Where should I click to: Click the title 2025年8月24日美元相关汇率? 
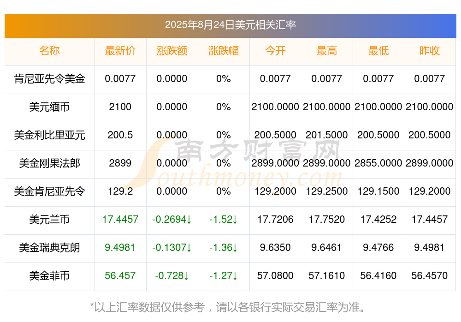pyautogui.click(x=230, y=25)
